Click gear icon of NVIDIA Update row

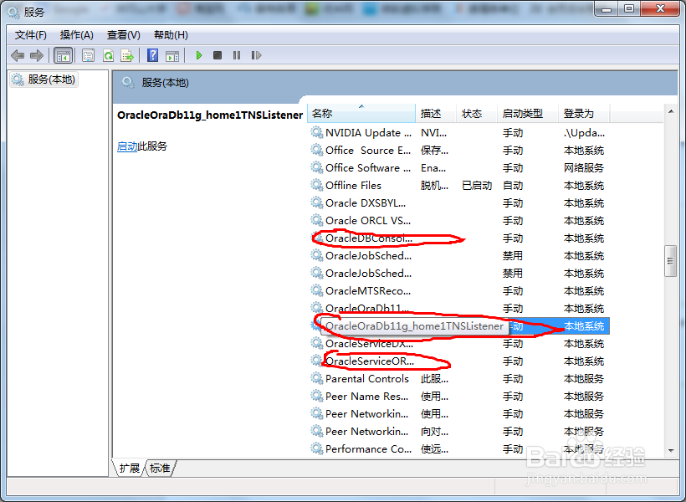coord(317,132)
